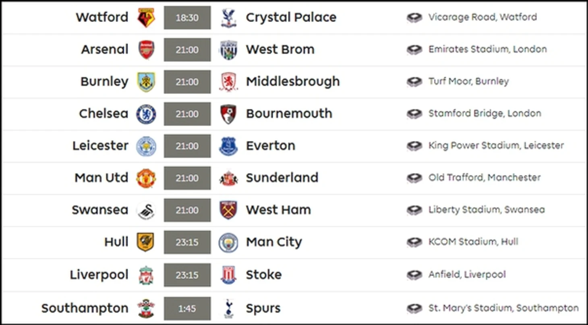Click the Man Utd club crest
The image size is (588, 325).
(146, 178)
